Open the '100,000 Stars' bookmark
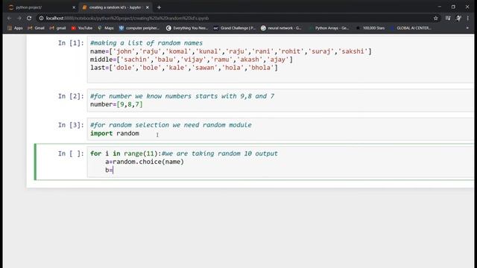The width and height of the screenshot is (477, 268). 370,28
